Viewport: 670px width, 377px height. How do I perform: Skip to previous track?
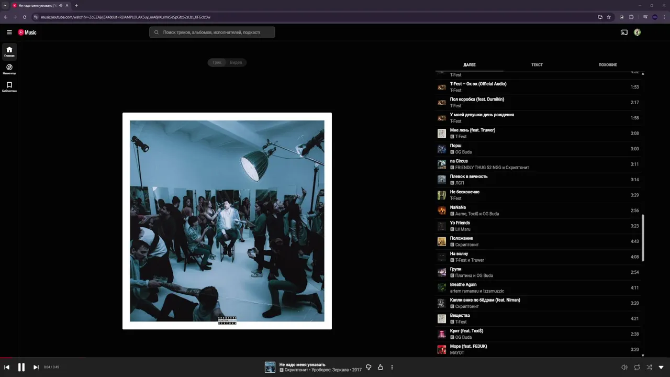pyautogui.click(x=7, y=368)
